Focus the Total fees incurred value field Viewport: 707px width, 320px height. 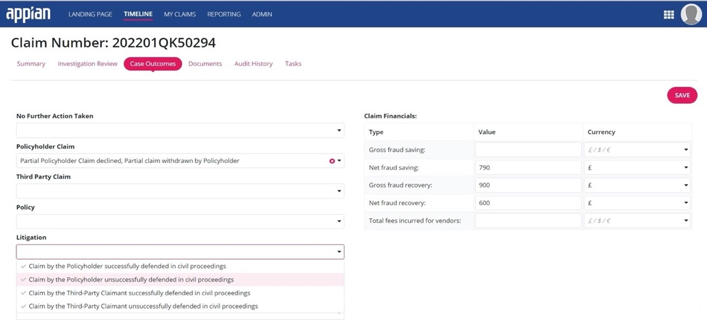pyautogui.click(x=528, y=221)
